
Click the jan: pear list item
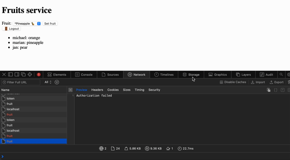[x=20, y=48]
